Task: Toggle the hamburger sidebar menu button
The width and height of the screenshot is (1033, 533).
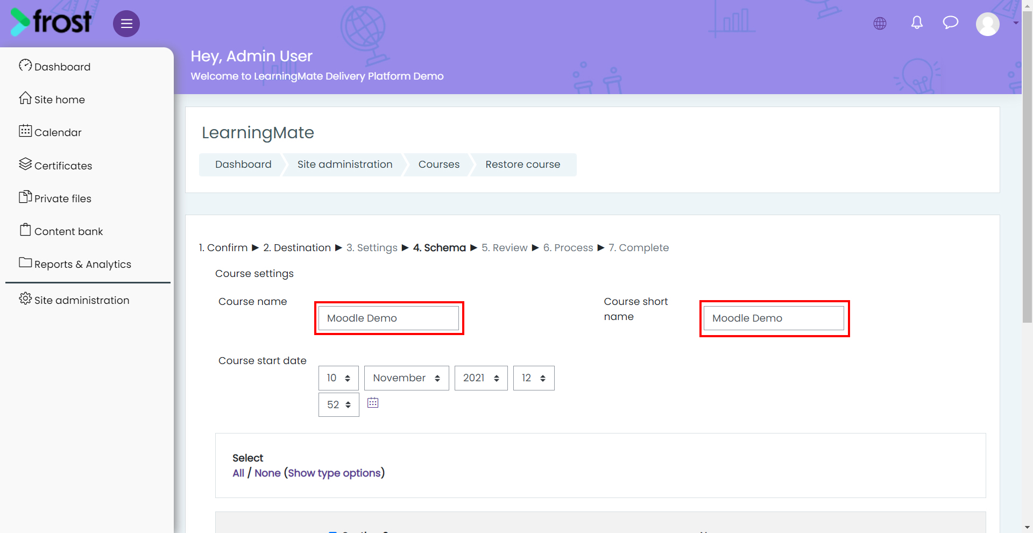Action: (126, 24)
